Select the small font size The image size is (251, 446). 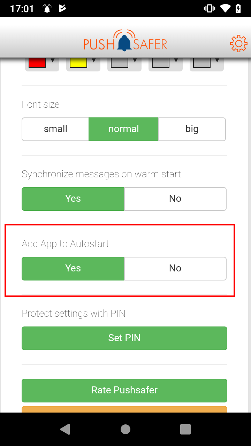tap(55, 129)
